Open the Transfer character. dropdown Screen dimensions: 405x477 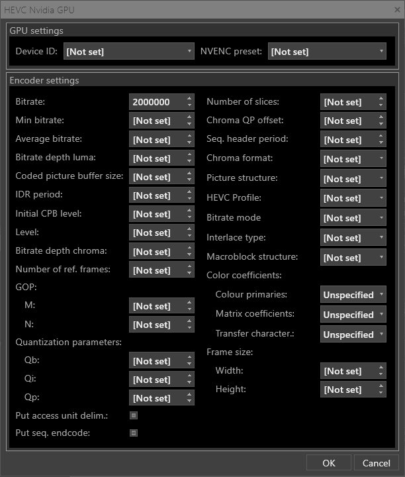pyautogui.click(x=353, y=334)
